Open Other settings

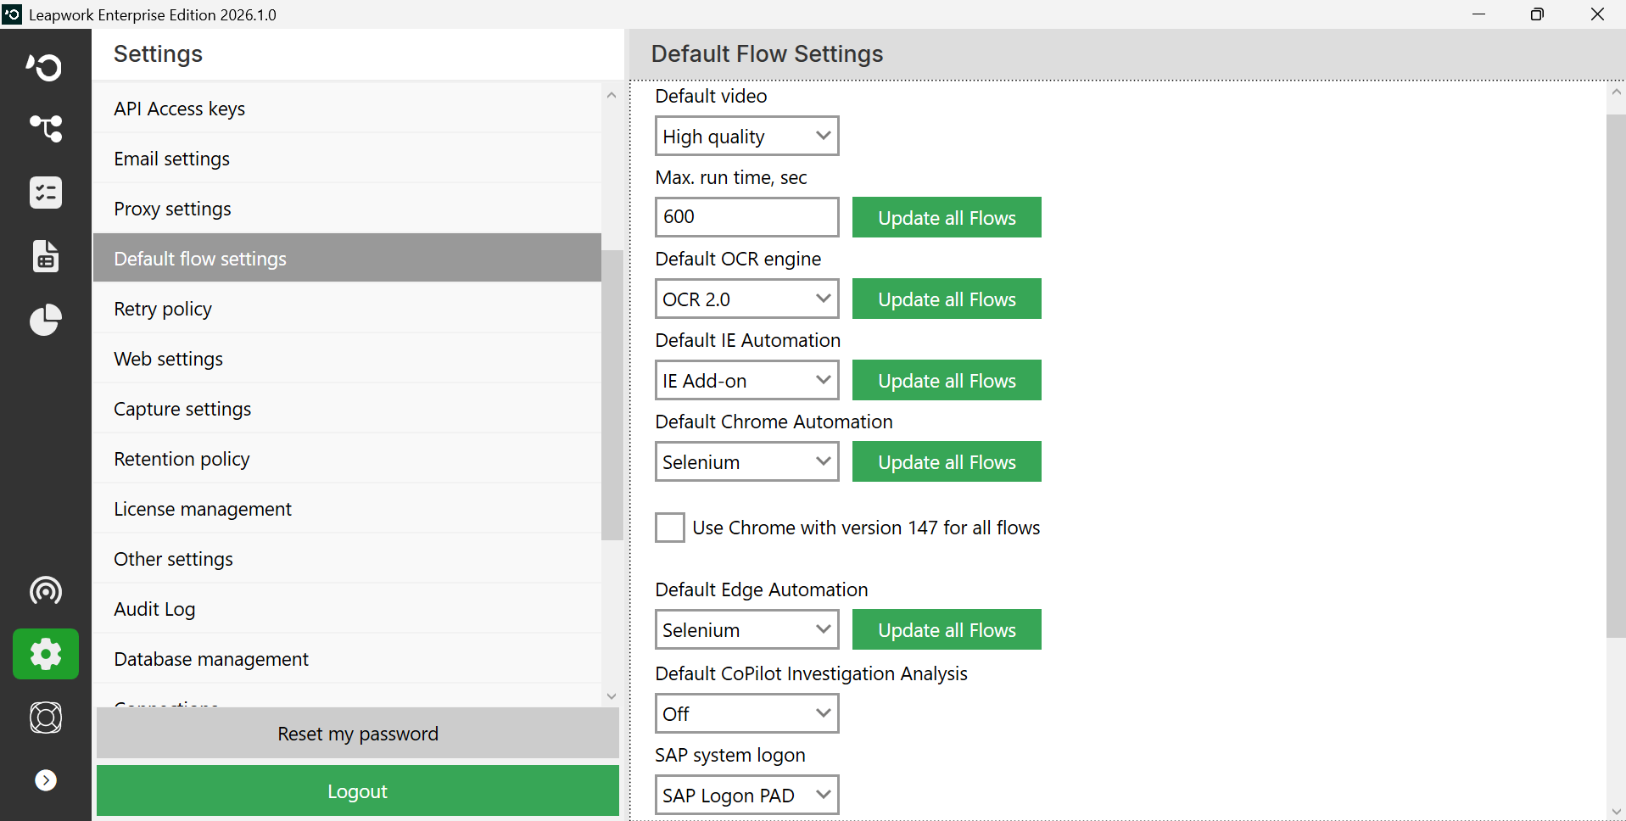click(347, 559)
